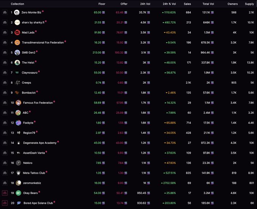The width and height of the screenshot is (257, 209).
Task: Sort by the Floor column header
Action: 102,4
